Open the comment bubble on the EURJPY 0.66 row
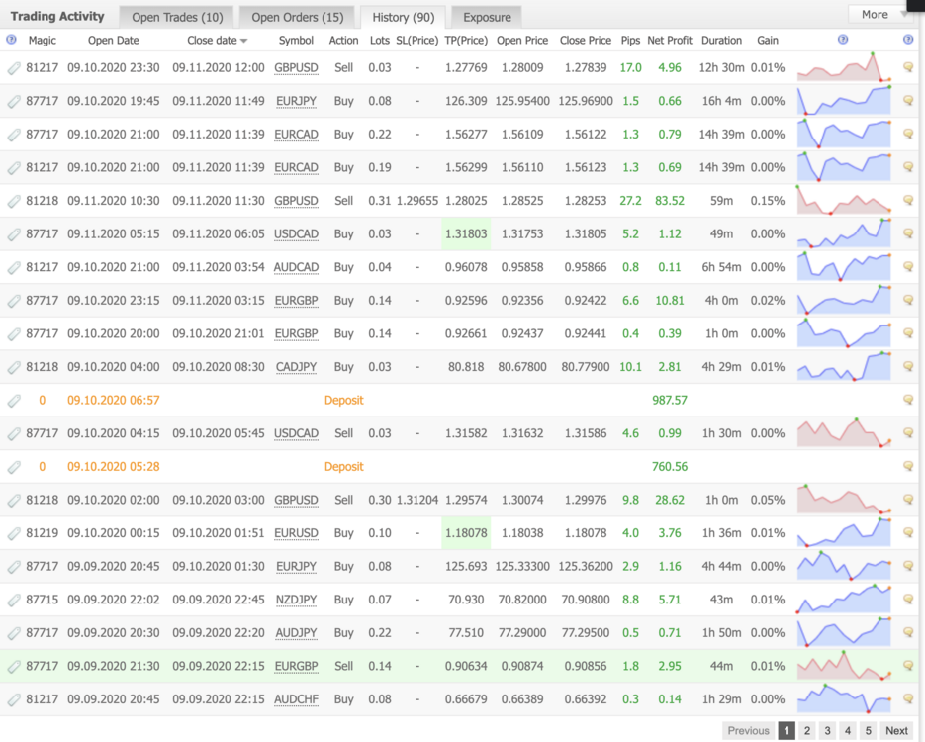This screenshot has width=925, height=742. (x=908, y=100)
